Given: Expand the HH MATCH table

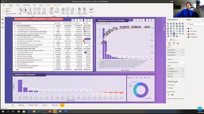Looking at the screenshot, I should (x=186, y=31).
